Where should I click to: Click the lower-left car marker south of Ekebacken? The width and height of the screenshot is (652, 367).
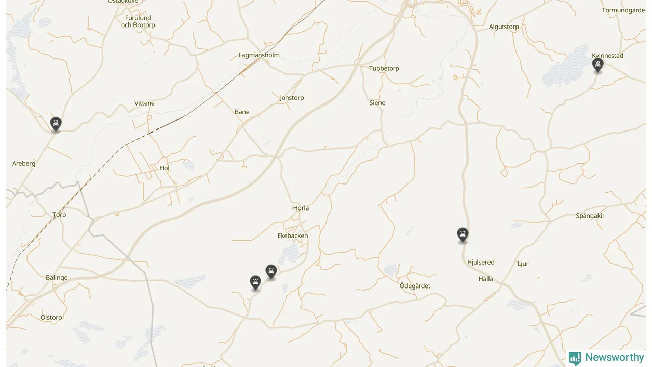pos(256,283)
